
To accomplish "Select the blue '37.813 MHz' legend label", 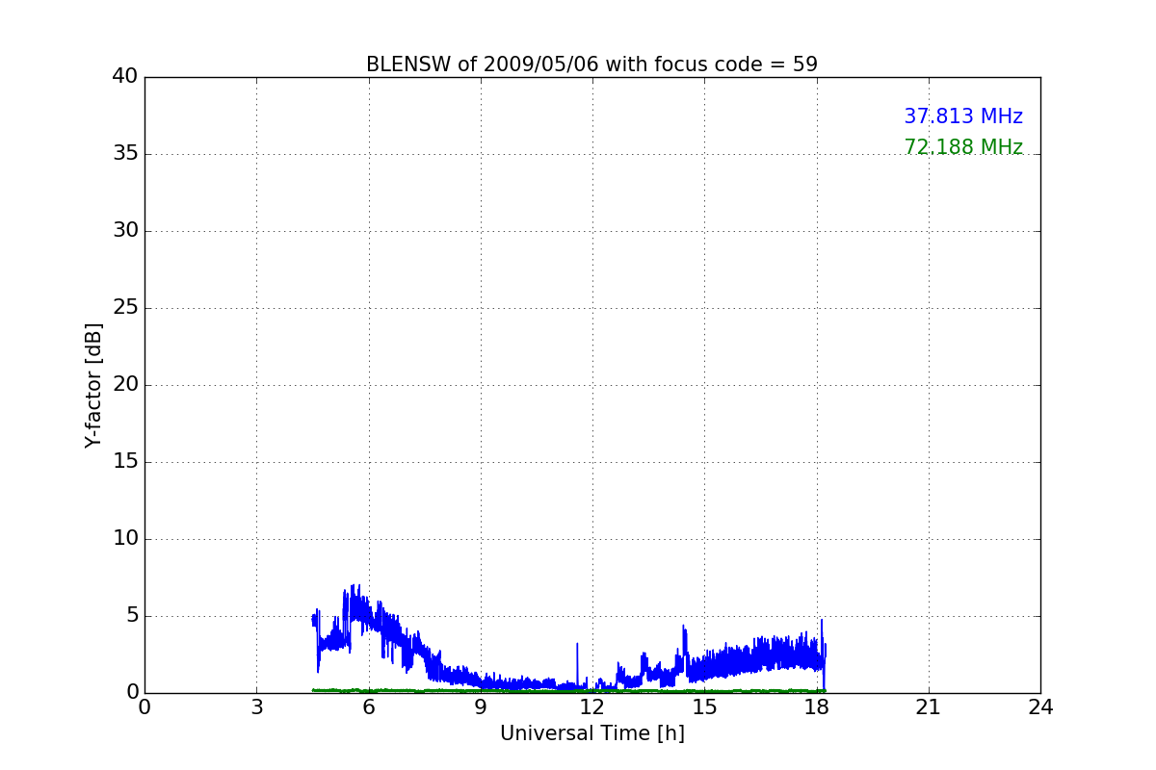I will pyautogui.click(x=963, y=116).
